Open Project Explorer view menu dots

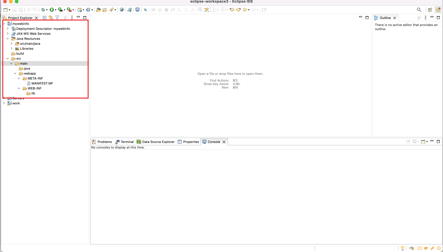(72, 18)
